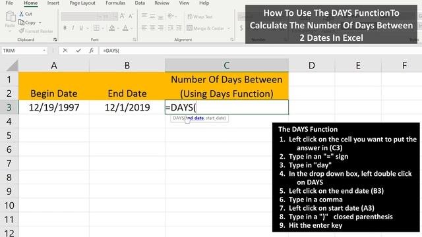422x237 pixels.
Task: Click the Begin Date header cell
Action: coord(54,93)
